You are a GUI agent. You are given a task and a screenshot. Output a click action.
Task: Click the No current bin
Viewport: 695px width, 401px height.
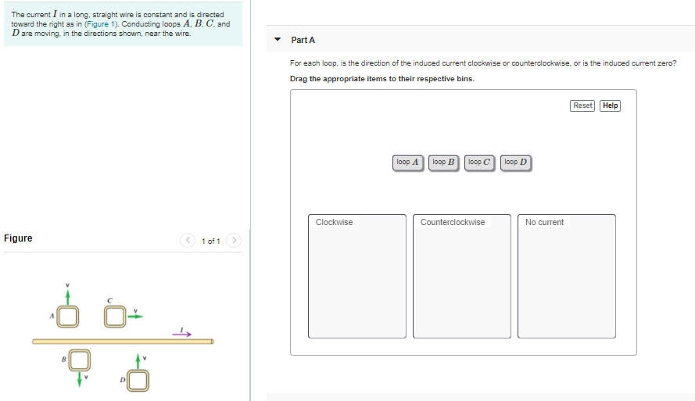click(x=567, y=276)
